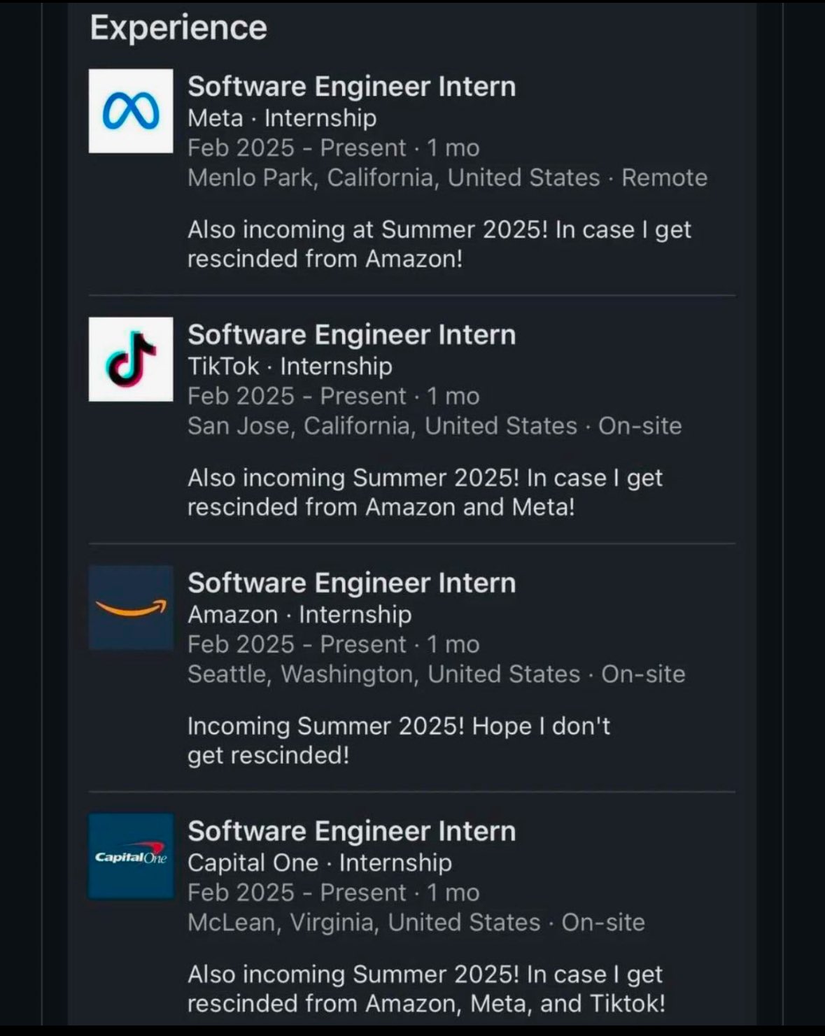Click Amazon description "Hope I don't get rescinded!"

pos(398,741)
